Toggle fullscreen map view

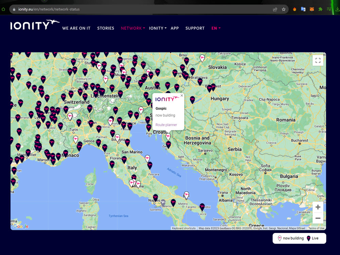click(318, 61)
